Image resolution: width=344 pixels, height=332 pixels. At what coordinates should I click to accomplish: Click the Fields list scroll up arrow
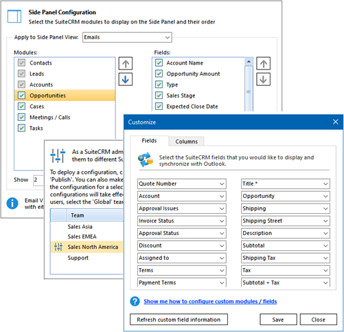tap(249, 62)
